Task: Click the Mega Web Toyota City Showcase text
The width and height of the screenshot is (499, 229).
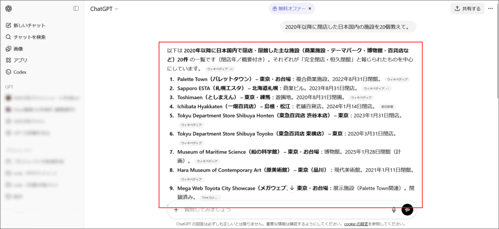Action: click(x=216, y=188)
